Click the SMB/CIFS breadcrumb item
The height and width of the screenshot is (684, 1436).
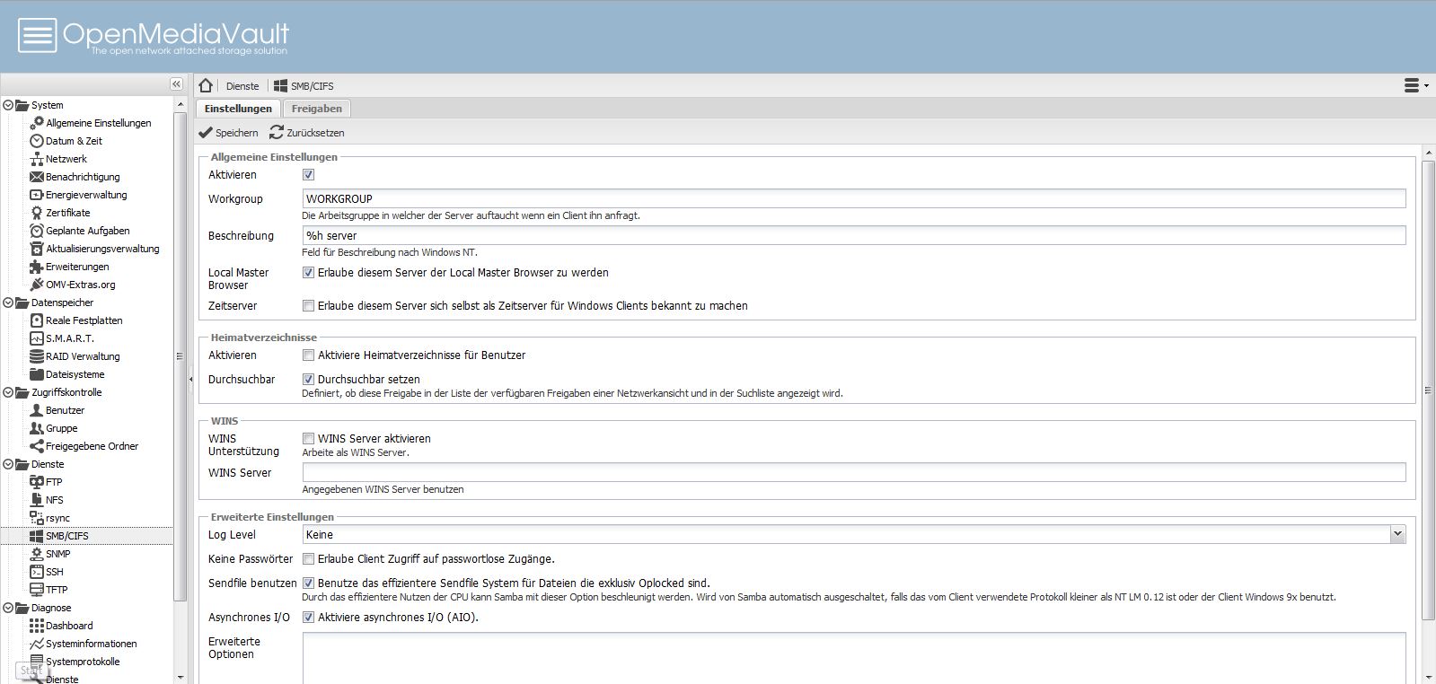tap(304, 86)
